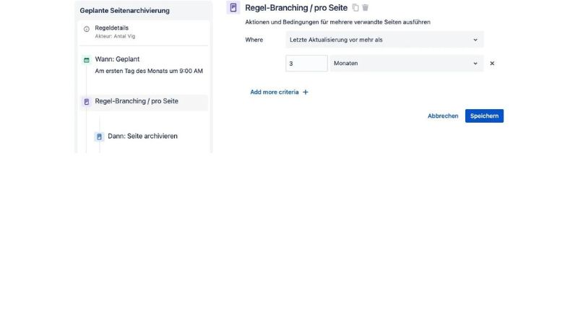Focus the number field containing 3
The image size is (578, 325).
306,64
